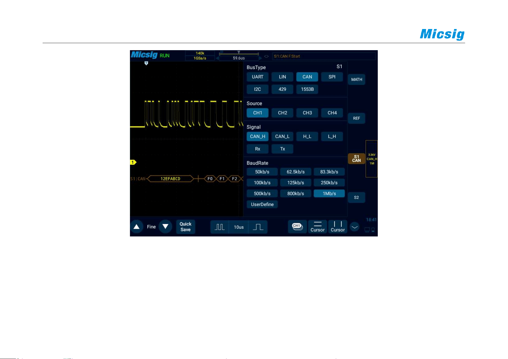Set signal type to H_L
The height and width of the screenshot is (359, 508).
coord(307,136)
